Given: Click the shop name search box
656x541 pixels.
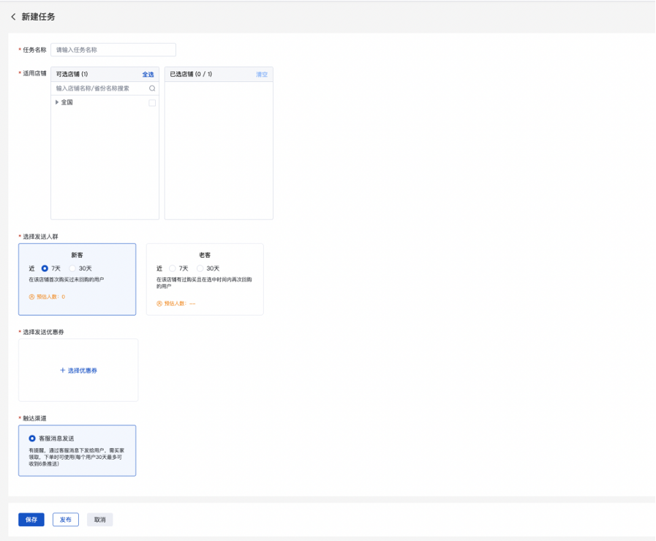Looking at the screenshot, I should [100, 89].
